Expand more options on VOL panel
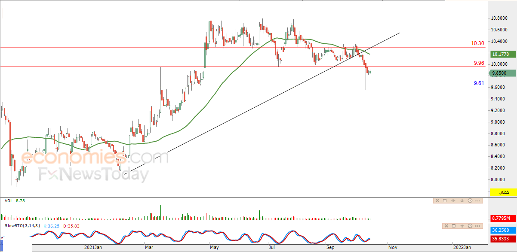The height and width of the screenshot is (252, 517). [x=477, y=200]
